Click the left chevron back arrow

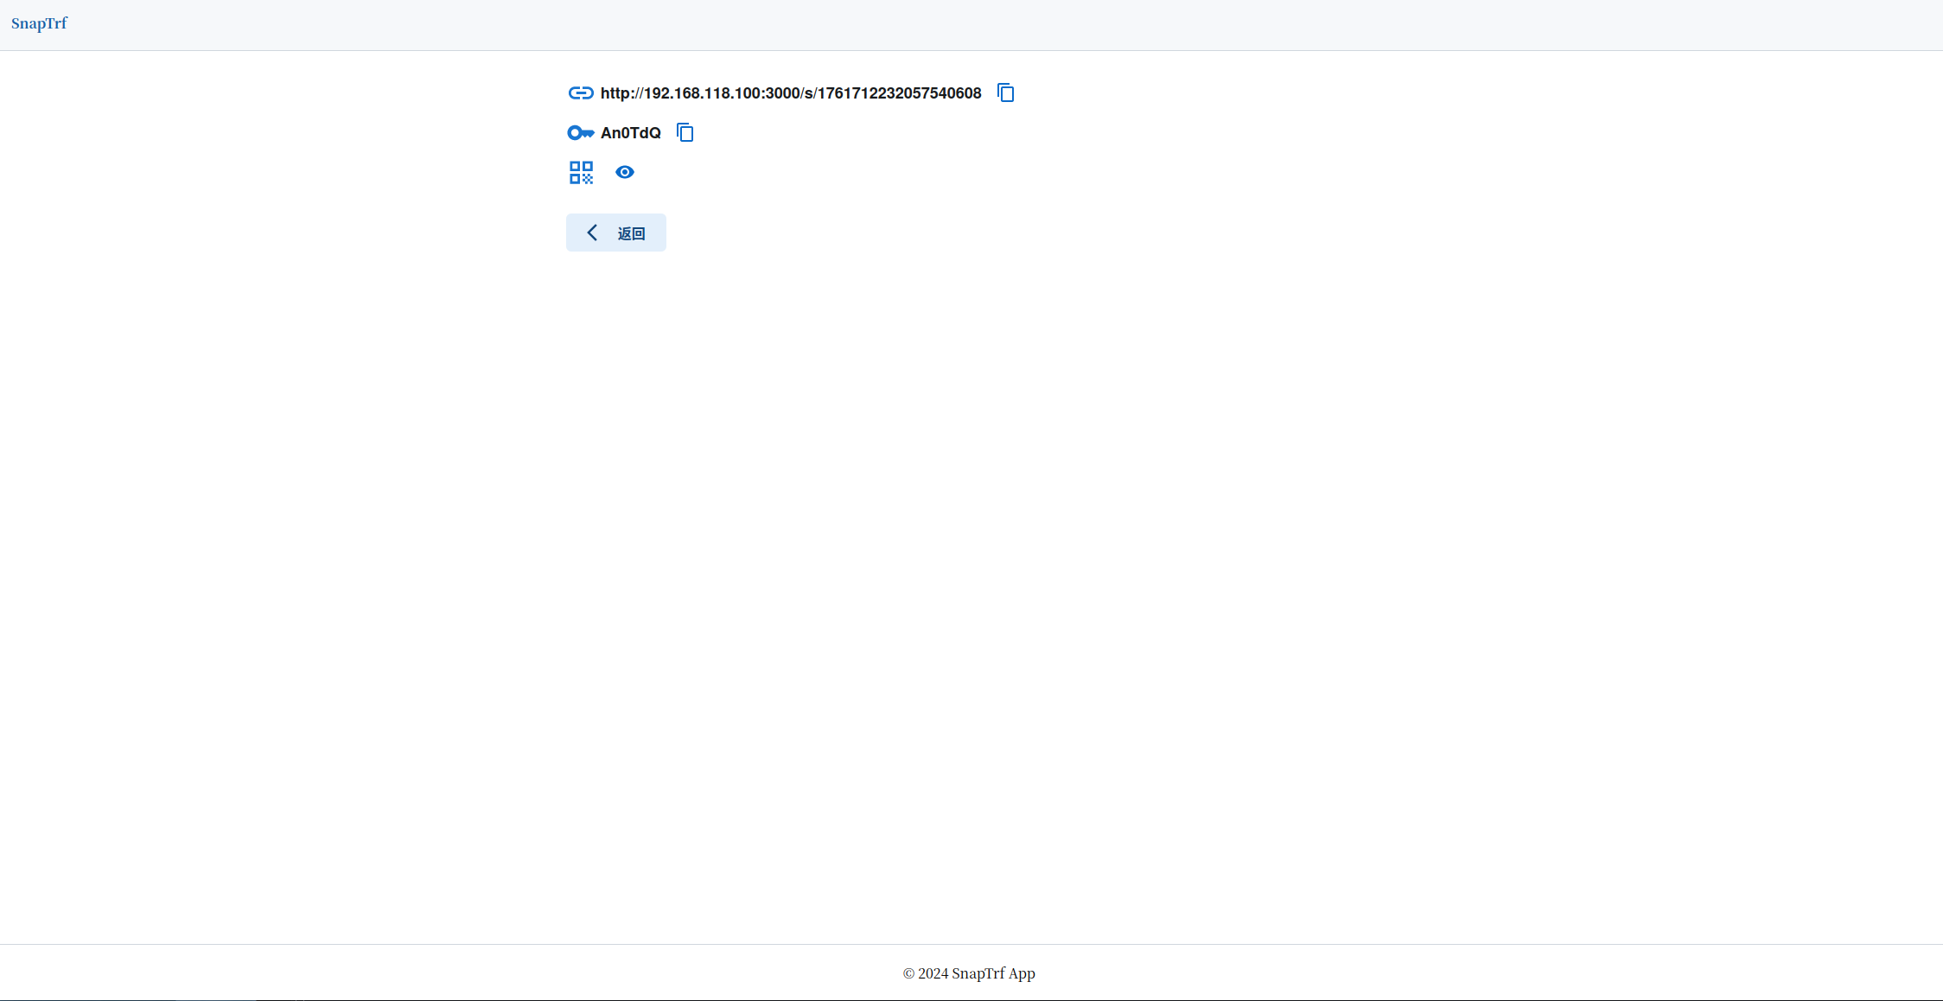[x=592, y=233]
